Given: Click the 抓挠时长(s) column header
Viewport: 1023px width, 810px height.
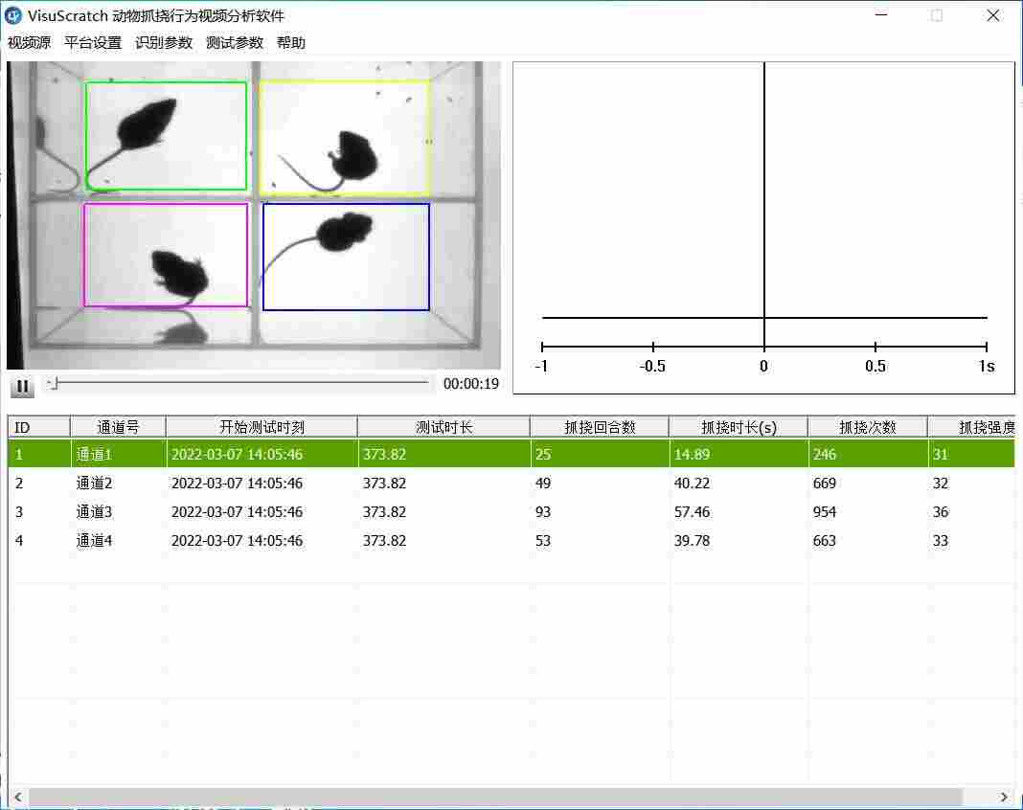Looking at the screenshot, I should (739, 427).
